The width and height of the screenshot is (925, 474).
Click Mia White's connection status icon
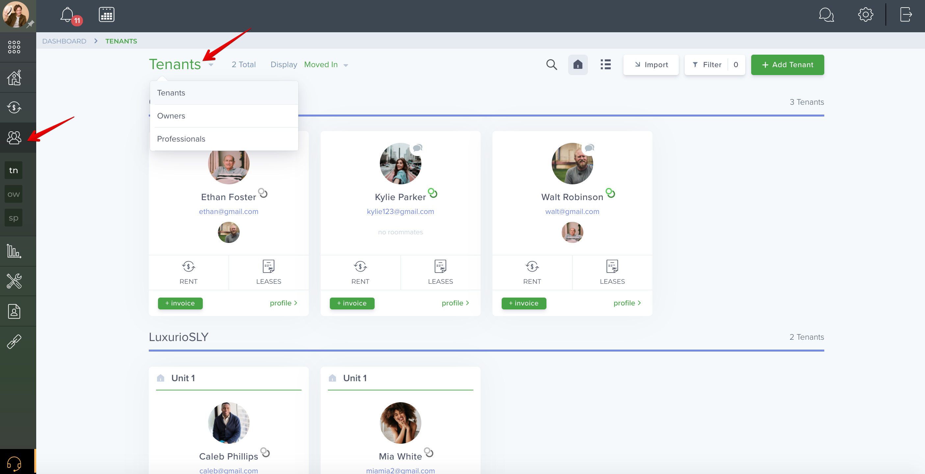[x=429, y=453]
